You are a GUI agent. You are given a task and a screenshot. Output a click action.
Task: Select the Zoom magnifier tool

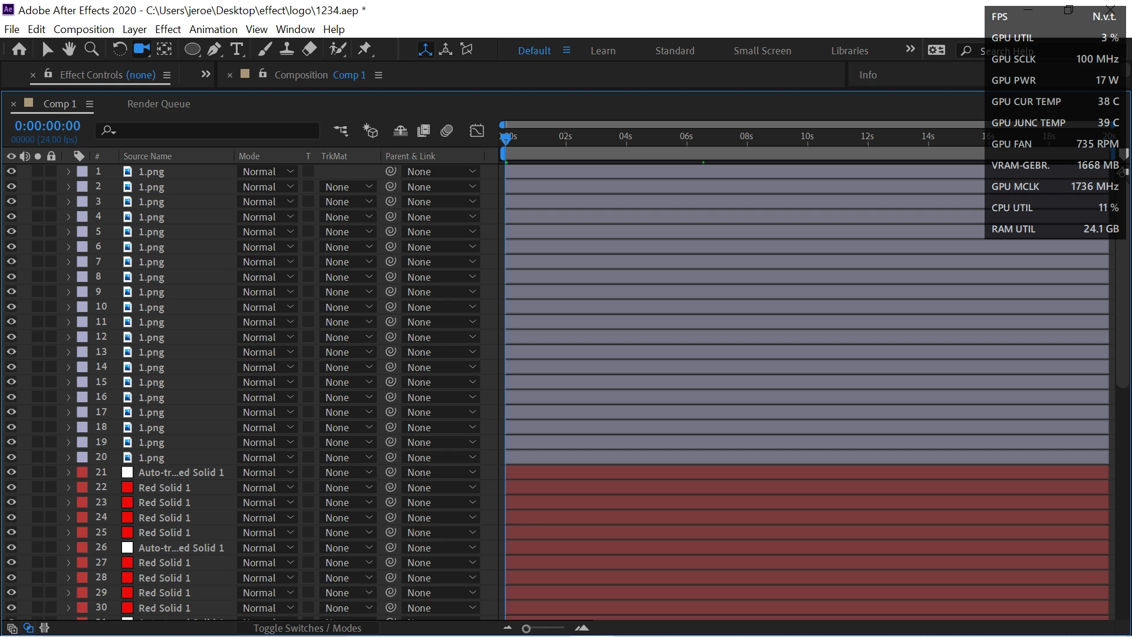pos(91,50)
